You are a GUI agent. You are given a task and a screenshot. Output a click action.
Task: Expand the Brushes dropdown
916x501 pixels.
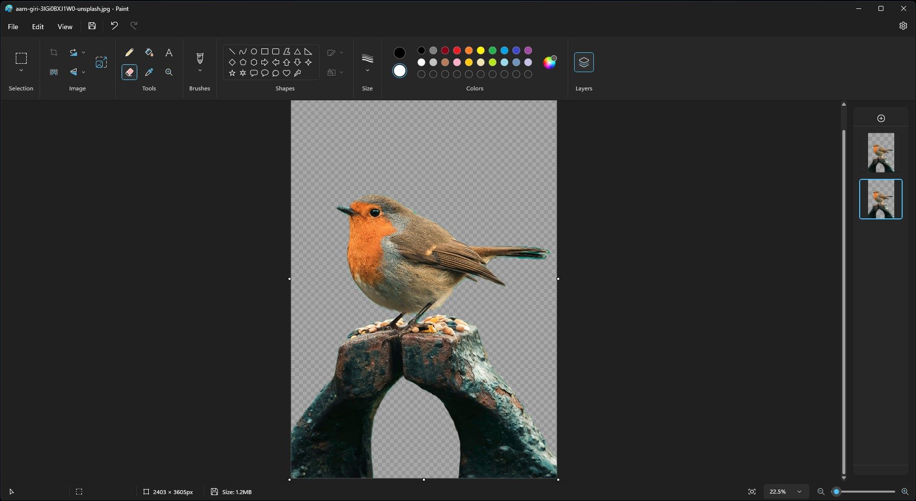tap(199, 71)
